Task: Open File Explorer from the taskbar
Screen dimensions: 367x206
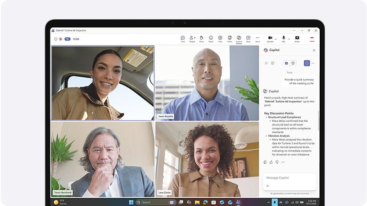Action: (197, 202)
